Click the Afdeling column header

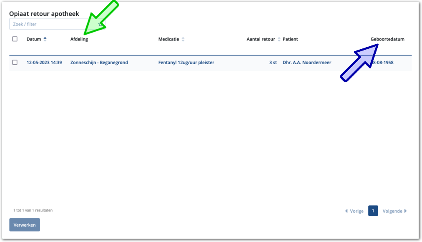[x=79, y=39]
